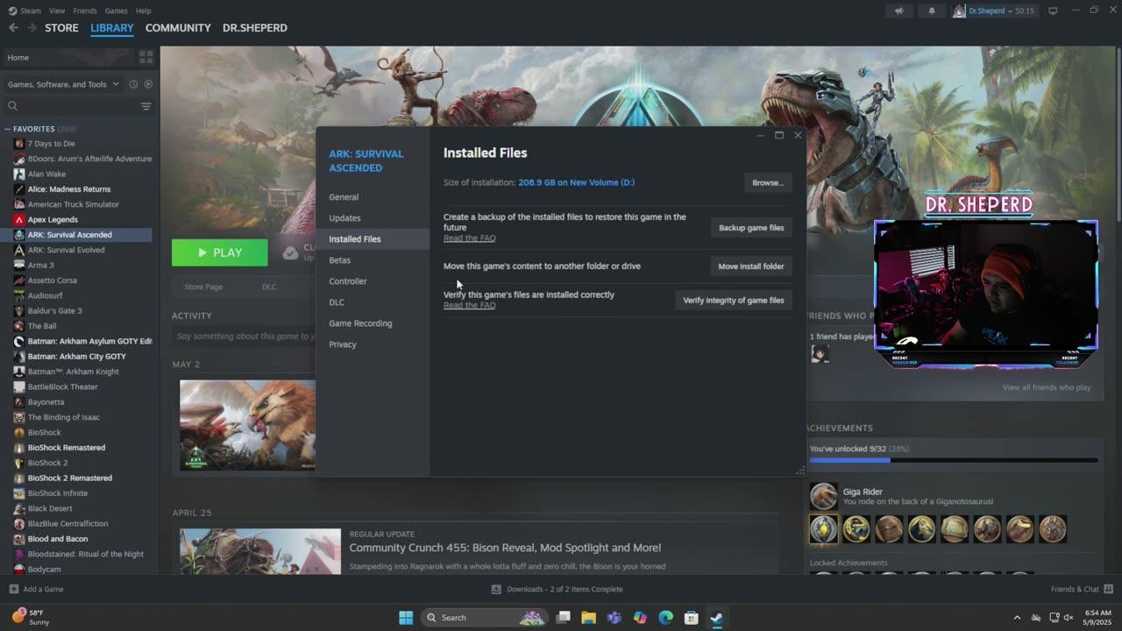Open Read the FAQ under backup
This screenshot has width=1122, height=631.
coord(469,238)
